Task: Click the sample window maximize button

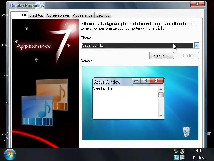Action: point(145,80)
